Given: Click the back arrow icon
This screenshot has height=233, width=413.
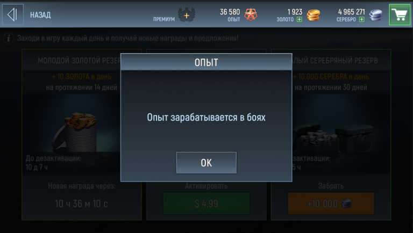Looking at the screenshot, I should click(13, 14).
